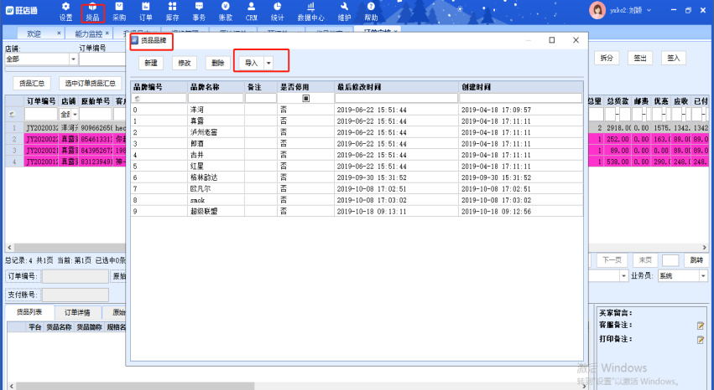Viewport: 714px width, 390px height.
Task: Open the combo box left of 业务员
Action: coord(624,275)
